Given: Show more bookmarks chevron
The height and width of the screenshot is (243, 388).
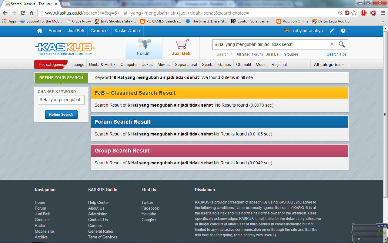Looking at the screenshot, I should pos(383,21).
